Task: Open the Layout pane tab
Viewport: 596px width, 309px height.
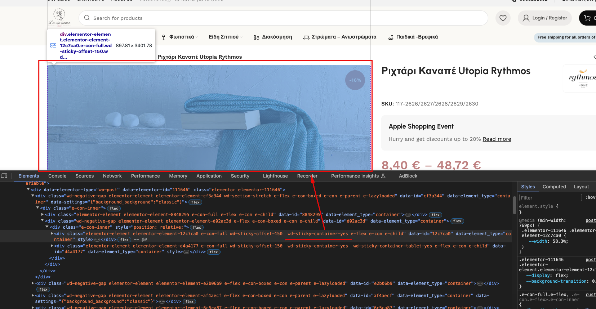Action: coord(581,187)
